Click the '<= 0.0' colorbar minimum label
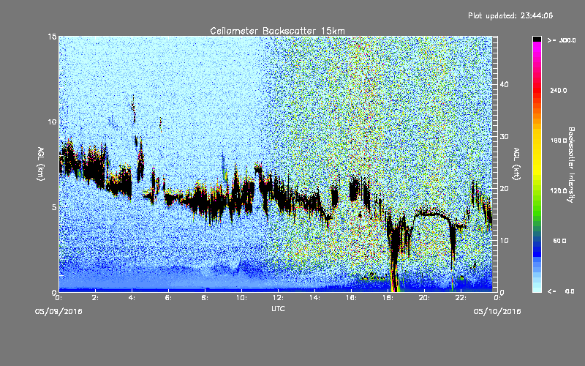The width and height of the screenshot is (585, 366). tap(561, 291)
